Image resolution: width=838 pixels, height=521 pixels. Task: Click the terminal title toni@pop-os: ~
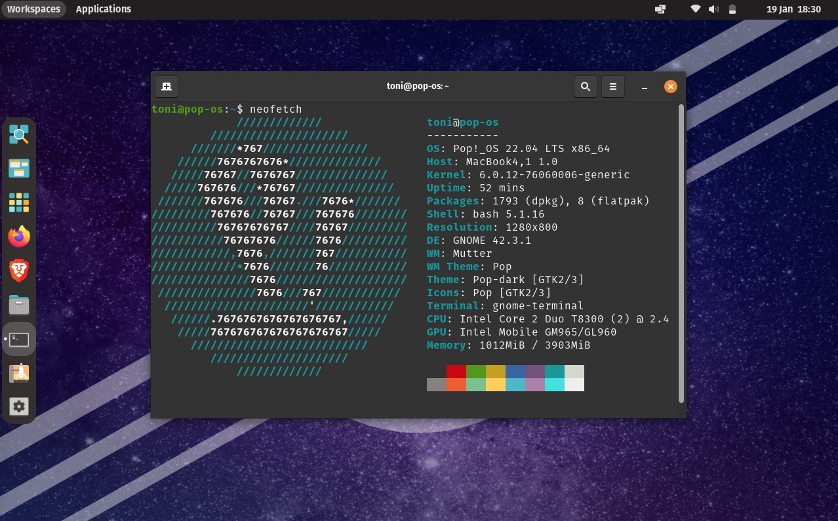tap(418, 87)
